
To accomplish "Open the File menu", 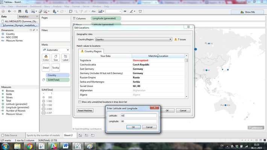I will tap(3, 6).
